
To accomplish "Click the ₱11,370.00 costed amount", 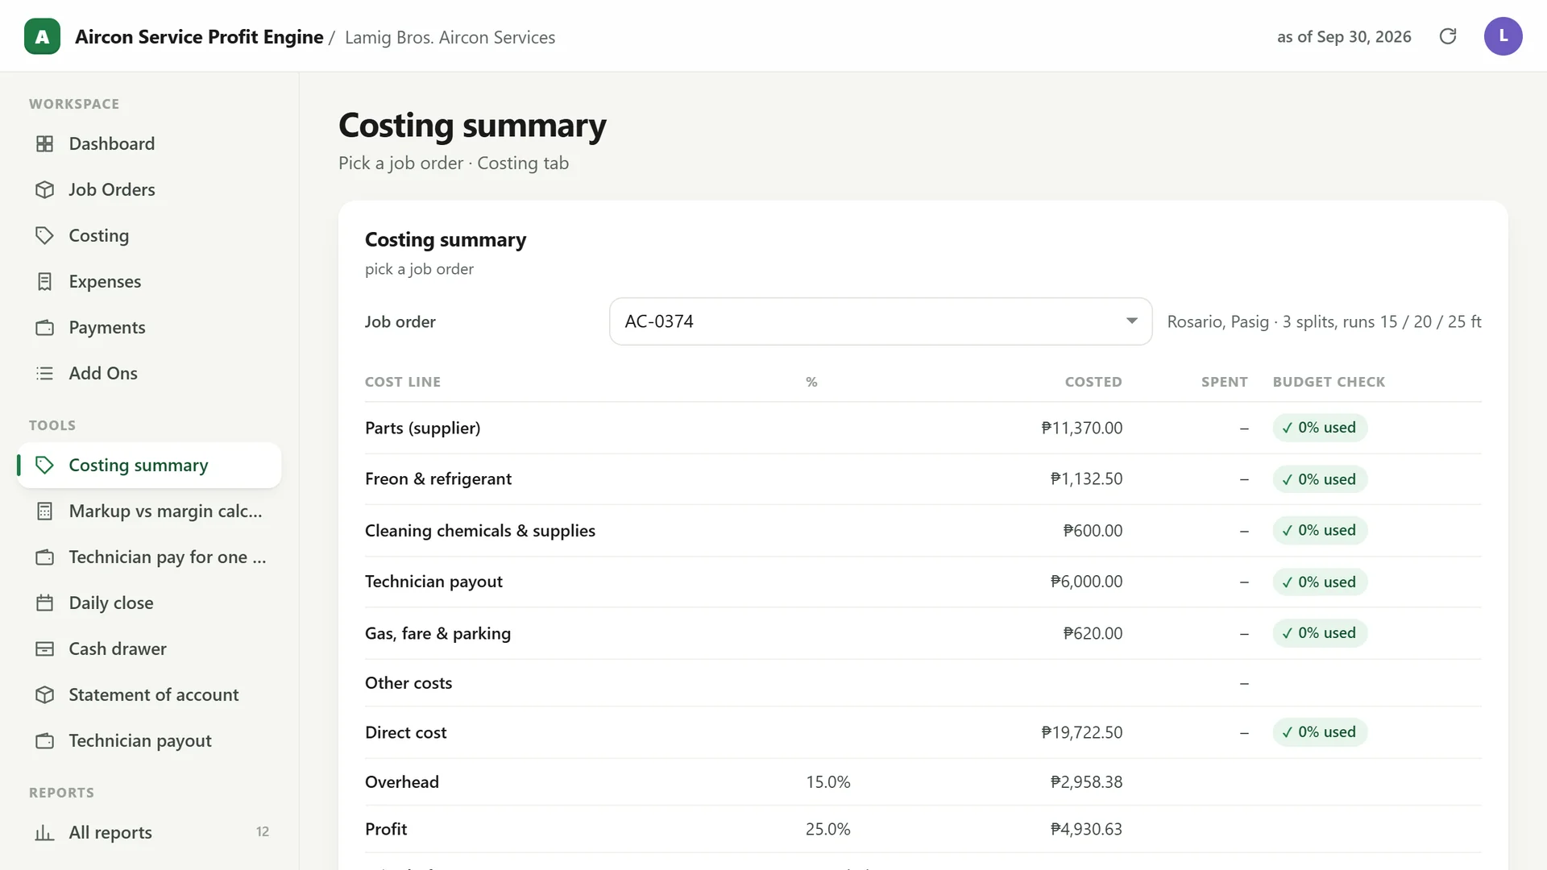I will (1081, 428).
